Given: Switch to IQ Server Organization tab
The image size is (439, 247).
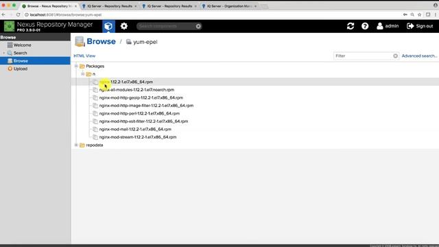Looking at the screenshot, I should point(229,6).
